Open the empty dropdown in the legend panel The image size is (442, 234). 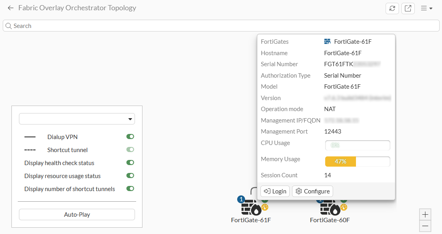tap(77, 119)
